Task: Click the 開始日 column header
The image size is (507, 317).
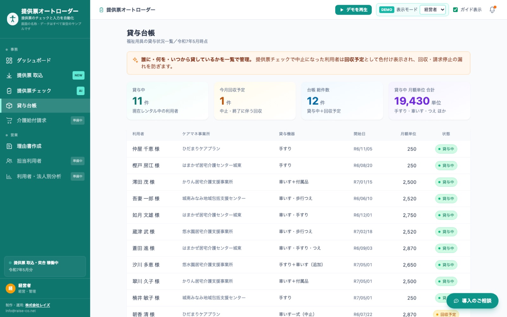Action: pyautogui.click(x=359, y=134)
